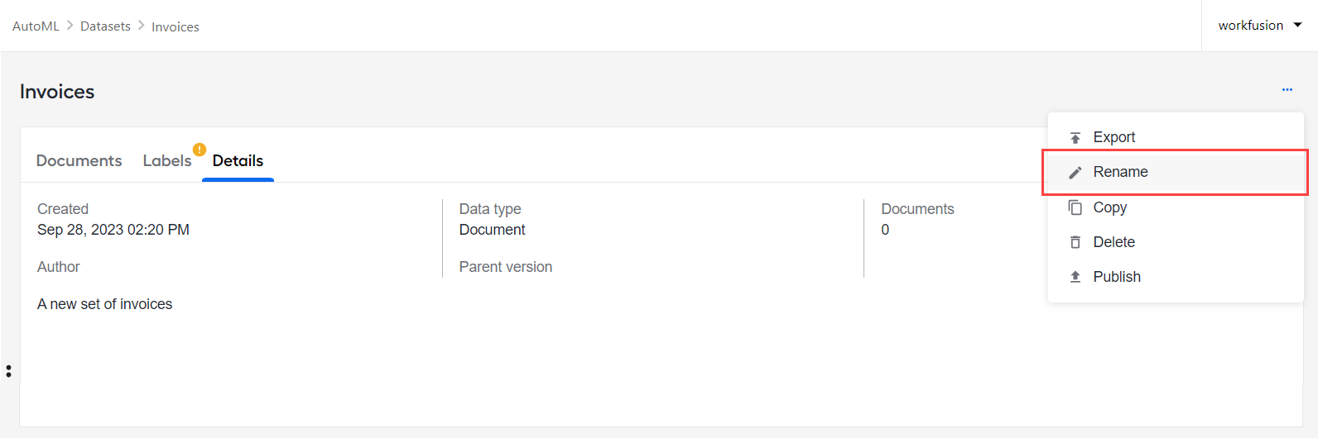Open the workfusion account dropdown
This screenshot has width=1318, height=438.
coord(1259,26)
